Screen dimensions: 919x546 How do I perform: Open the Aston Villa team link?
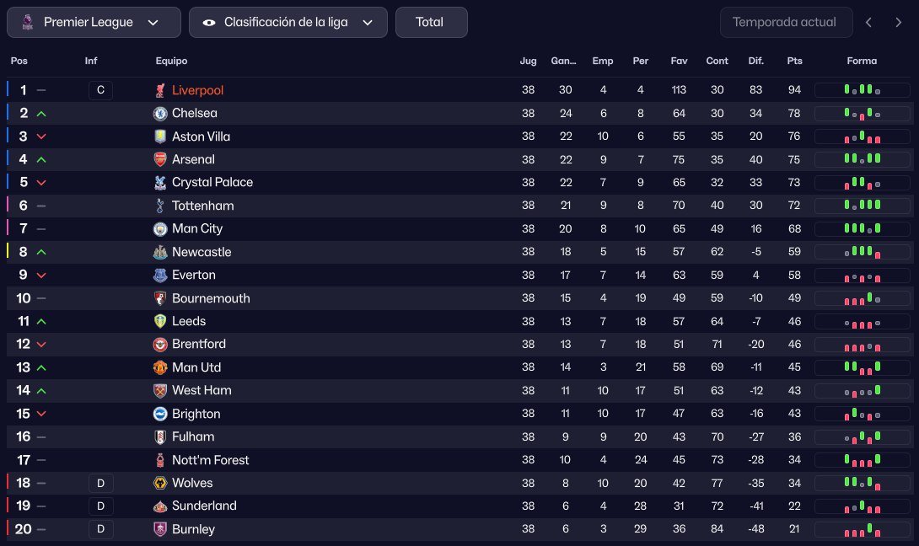pyautogui.click(x=201, y=136)
